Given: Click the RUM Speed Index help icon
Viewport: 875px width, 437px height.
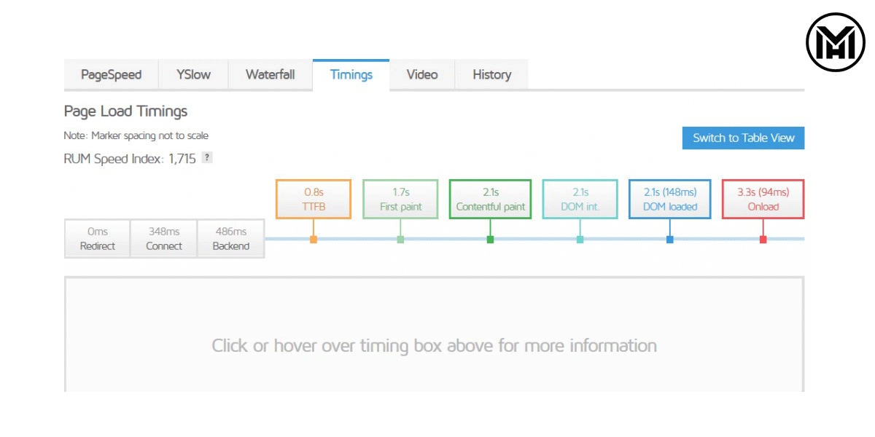Looking at the screenshot, I should pyautogui.click(x=207, y=158).
